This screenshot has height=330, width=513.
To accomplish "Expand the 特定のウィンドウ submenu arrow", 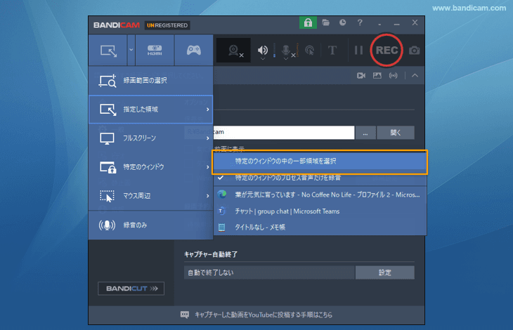I will click(x=208, y=167).
